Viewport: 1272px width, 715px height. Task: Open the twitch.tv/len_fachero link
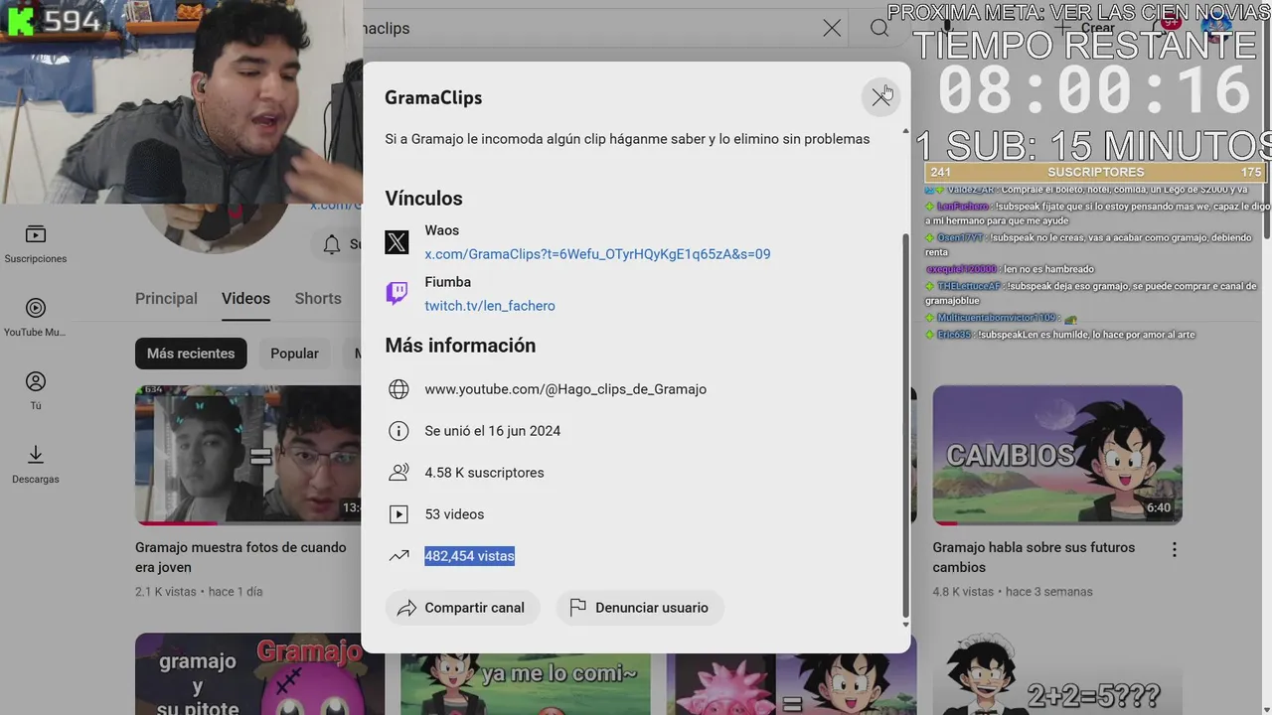click(490, 306)
